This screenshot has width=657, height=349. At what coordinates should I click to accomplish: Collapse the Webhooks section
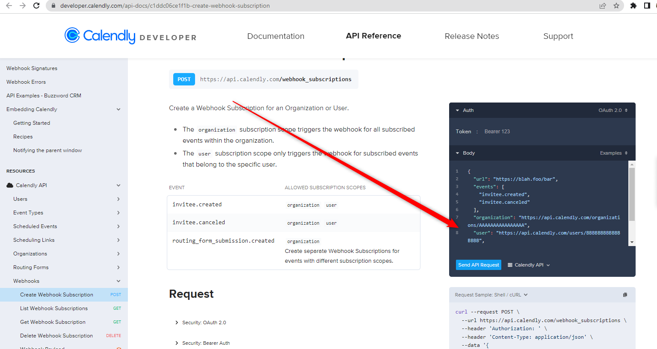[x=118, y=281]
